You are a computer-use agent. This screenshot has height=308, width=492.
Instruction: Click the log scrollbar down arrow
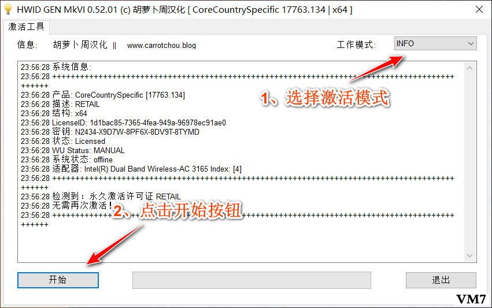pyautogui.click(x=469, y=255)
